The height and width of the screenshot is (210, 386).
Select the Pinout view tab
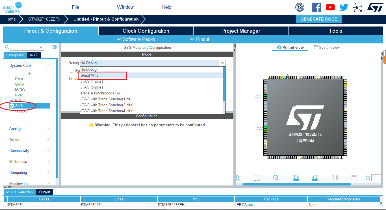point(290,47)
